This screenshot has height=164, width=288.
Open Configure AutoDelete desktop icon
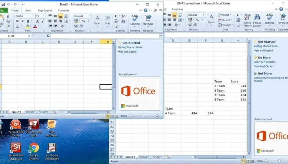coord(52,151)
